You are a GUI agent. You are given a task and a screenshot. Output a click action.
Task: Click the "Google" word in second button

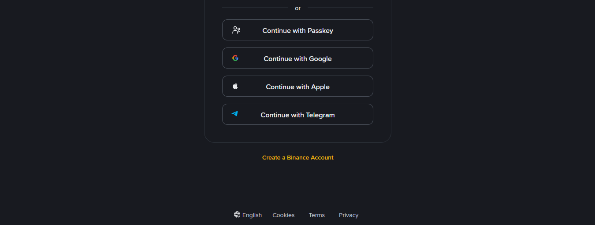[x=320, y=59]
